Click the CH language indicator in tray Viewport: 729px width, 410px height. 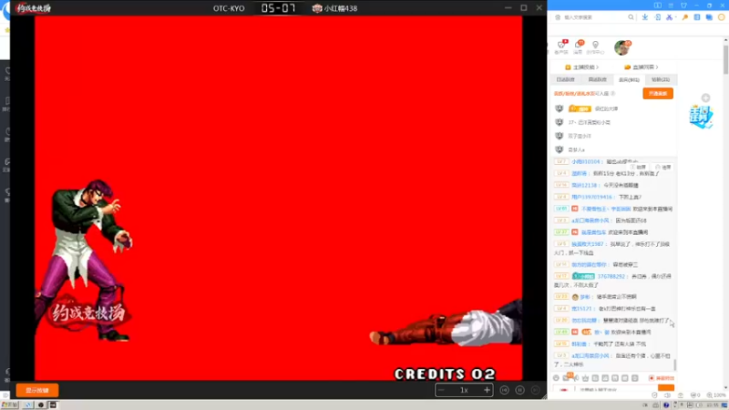[645, 405]
